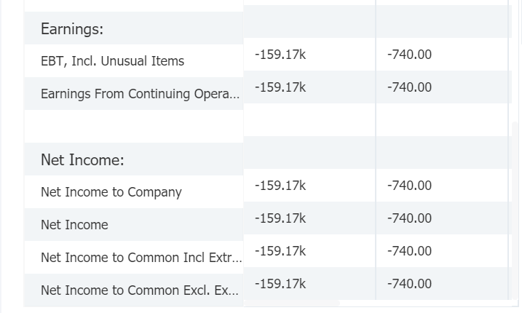Click the Net Income row label
Image resolution: width=522 pixels, height=313 pixels.
[74, 225]
